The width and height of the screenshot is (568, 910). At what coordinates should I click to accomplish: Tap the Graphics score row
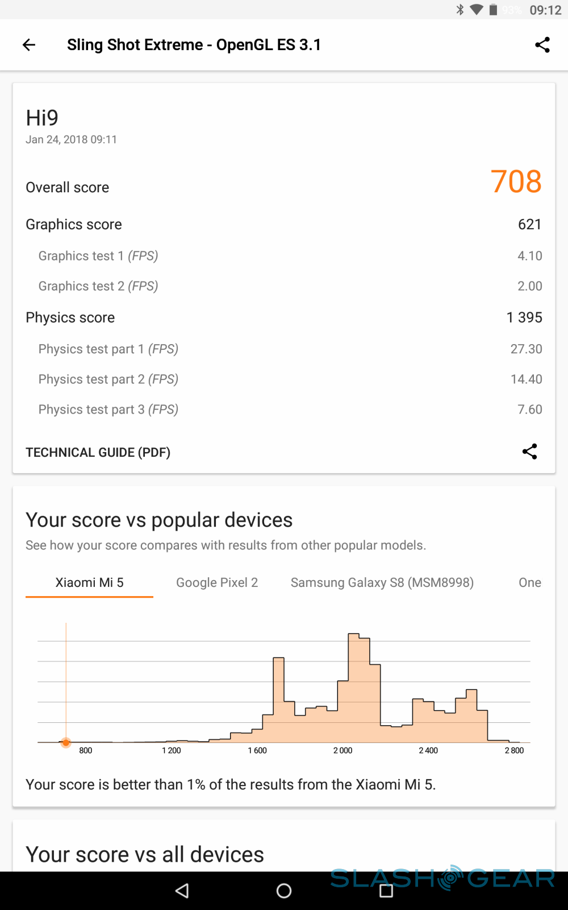pos(284,224)
